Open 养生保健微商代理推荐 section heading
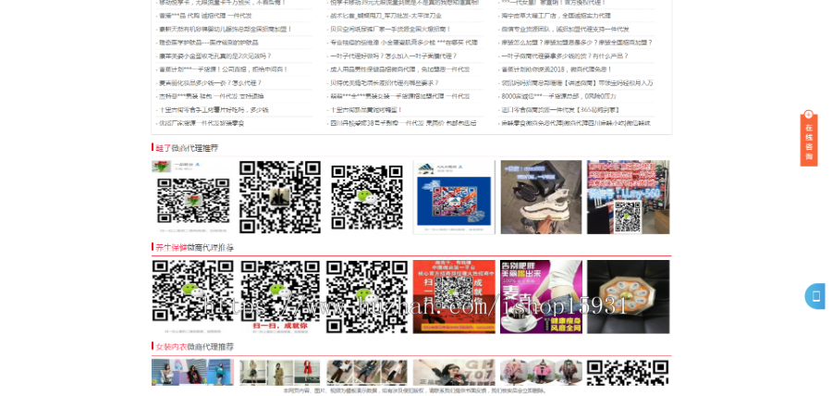 click(194, 247)
